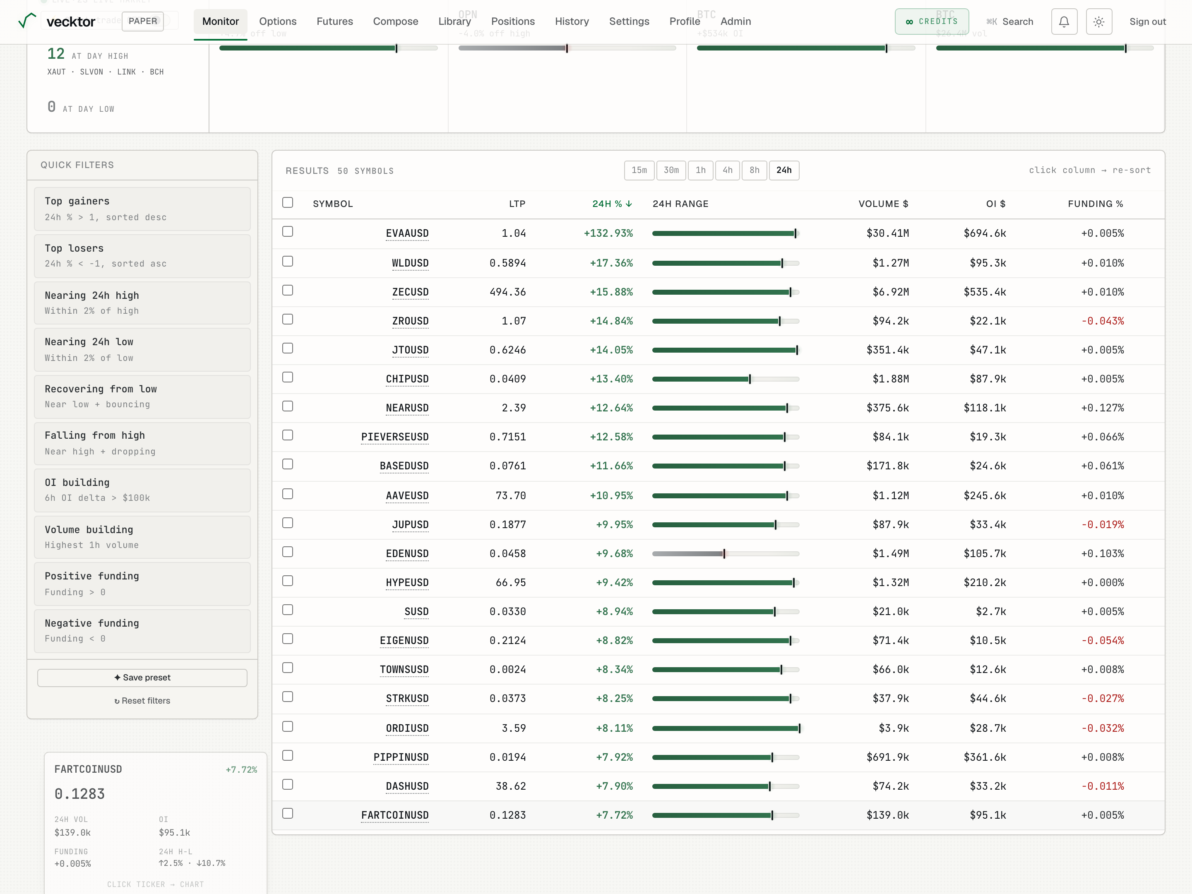Toggle the light/dark theme sun icon
This screenshot has width=1192, height=894.
[x=1099, y=22]
